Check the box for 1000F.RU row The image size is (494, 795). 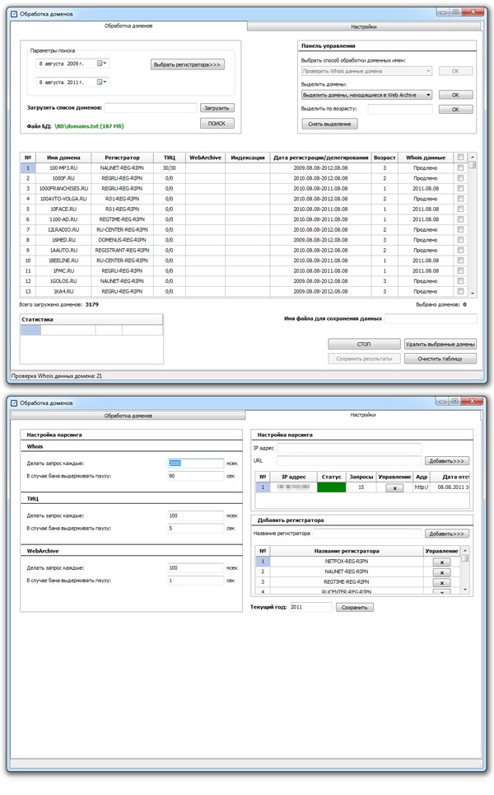460,178
